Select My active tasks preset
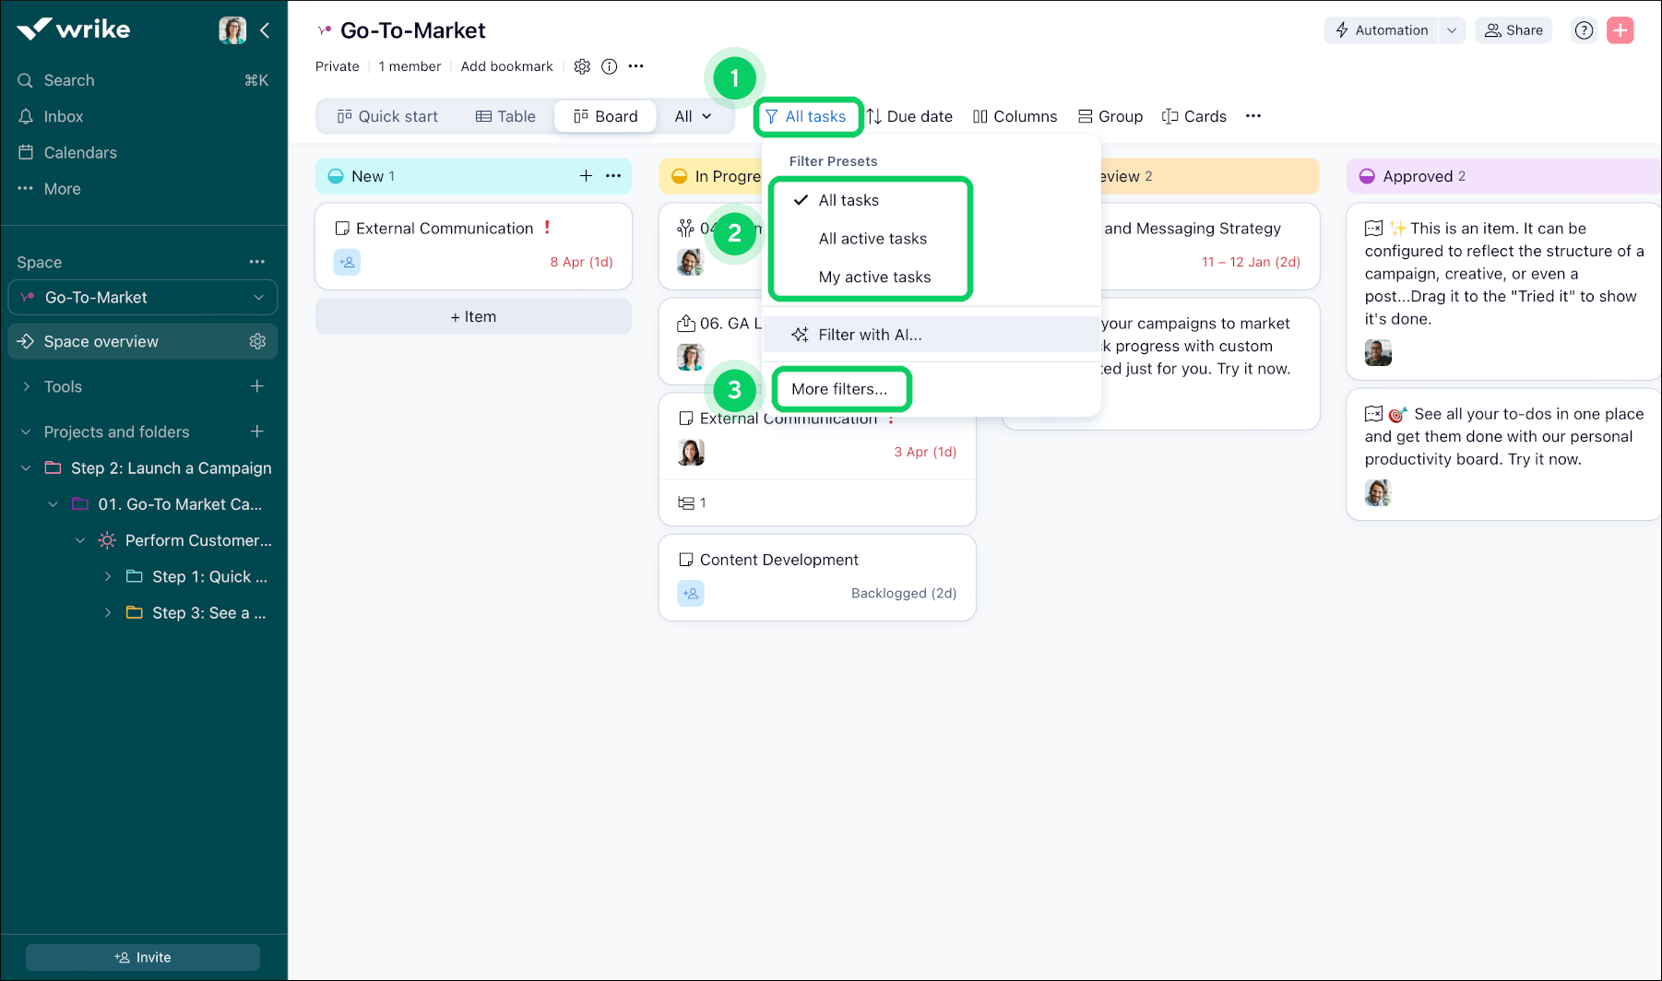The height and width of the screenshot is (981, 1662). click(x=873, y=277)
